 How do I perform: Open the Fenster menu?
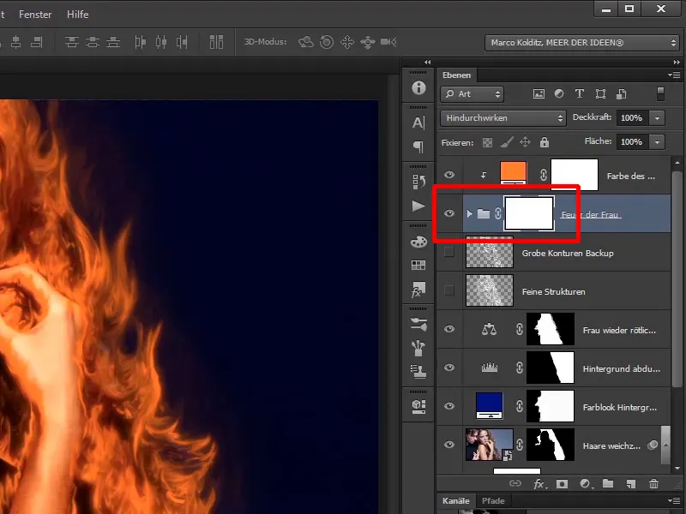(35, 15)
